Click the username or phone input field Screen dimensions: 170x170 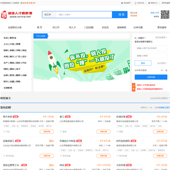(x=151, y=48)
